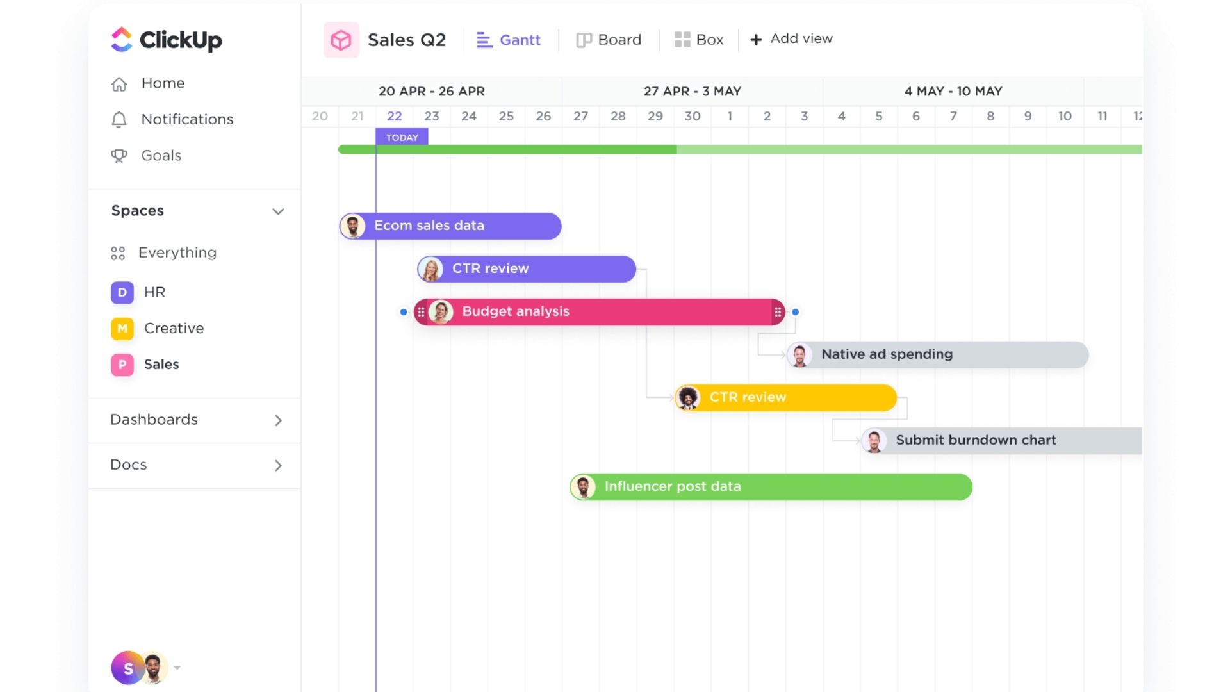Click the Gantt view icon

[484, 40]
